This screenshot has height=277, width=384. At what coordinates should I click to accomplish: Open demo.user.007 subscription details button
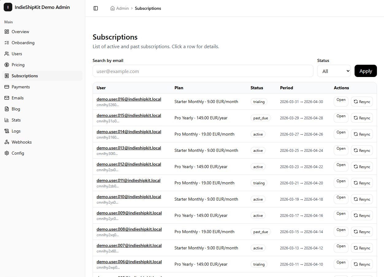click(341, 248)
